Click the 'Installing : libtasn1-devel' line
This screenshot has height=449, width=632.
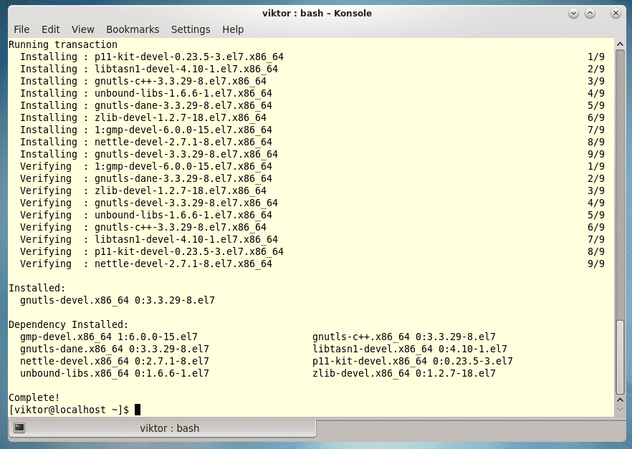(149, 69)
